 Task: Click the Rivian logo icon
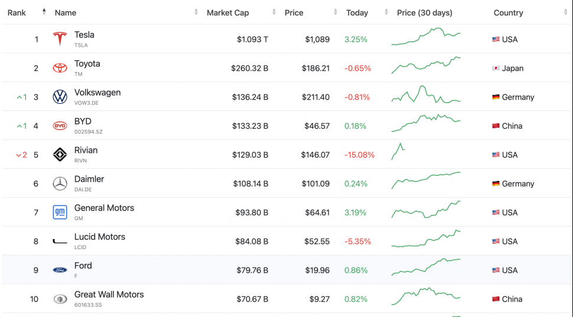60,155
